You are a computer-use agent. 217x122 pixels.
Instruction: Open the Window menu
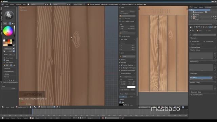18,4
